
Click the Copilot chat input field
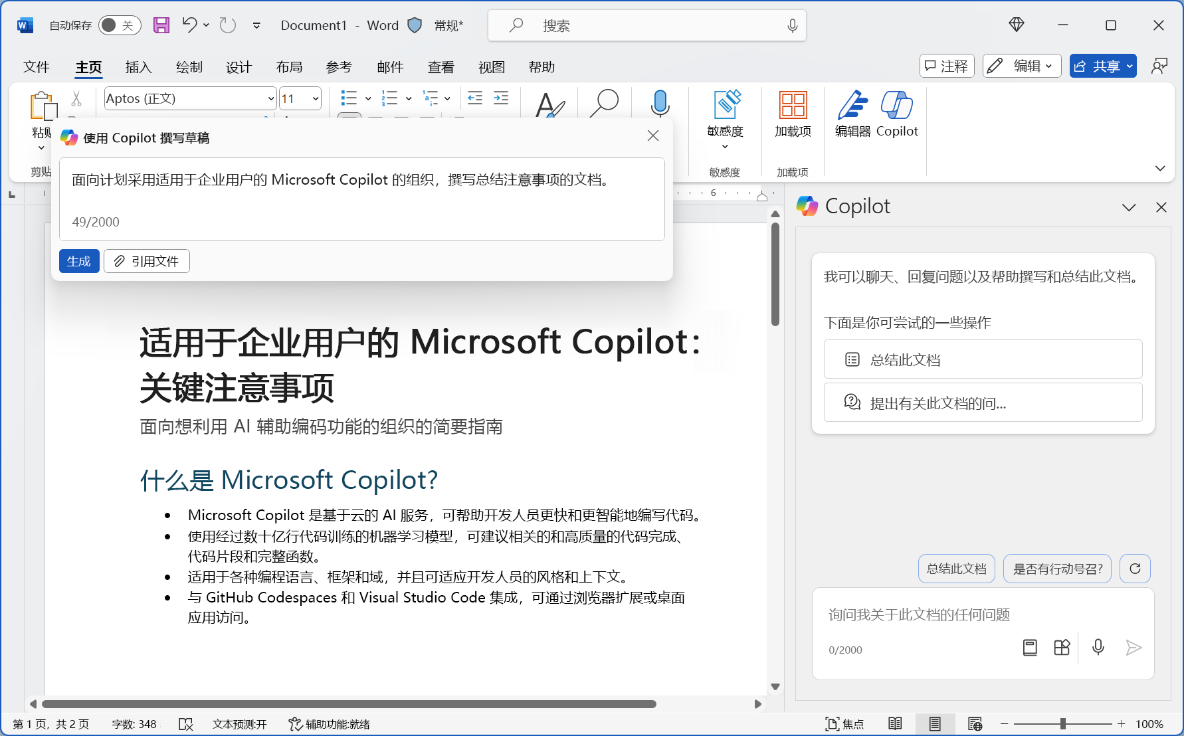coord(983,615)
